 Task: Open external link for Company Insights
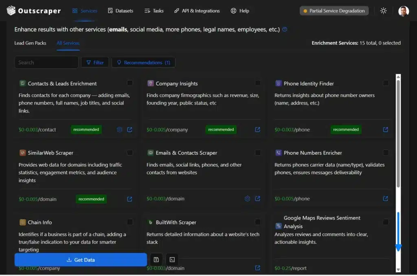(x=257, y=130)
